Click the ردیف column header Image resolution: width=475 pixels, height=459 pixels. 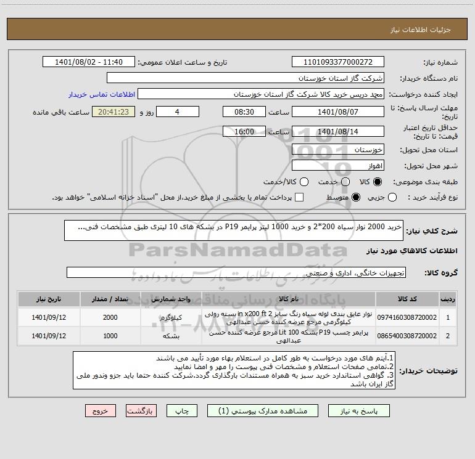pyautogui.click(x=448, y=299)
